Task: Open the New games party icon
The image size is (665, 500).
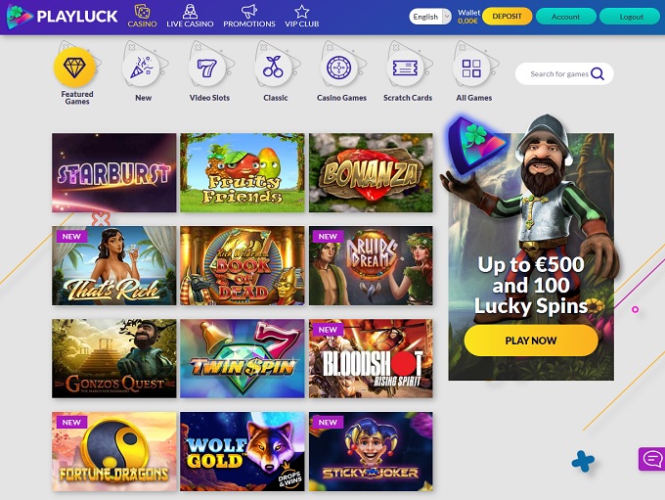Action: 141,68
